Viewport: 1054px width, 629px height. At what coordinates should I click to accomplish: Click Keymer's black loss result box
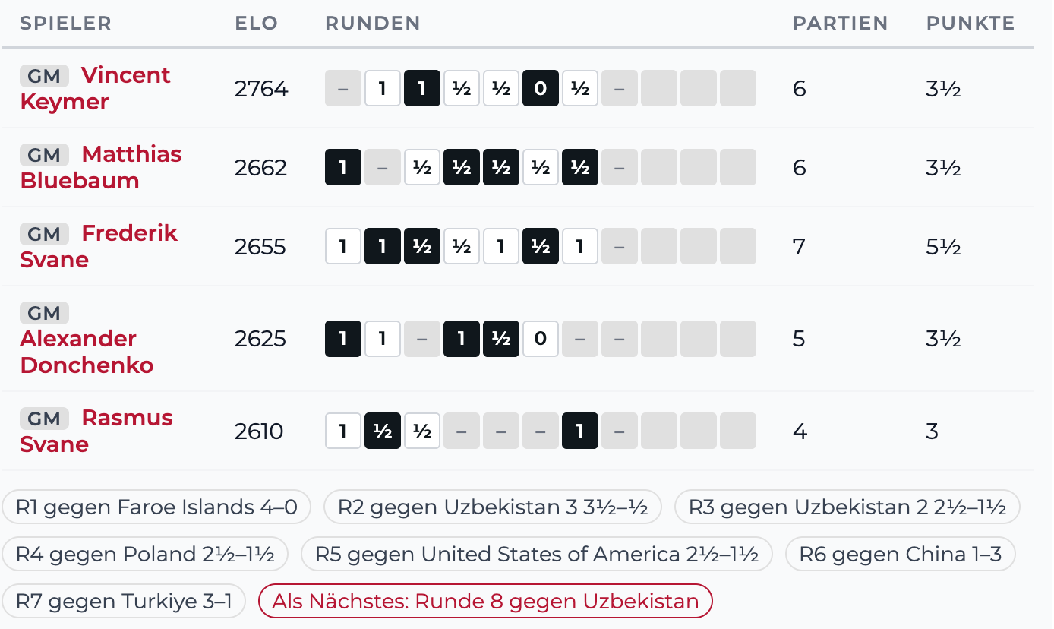(x=541, y=88)
